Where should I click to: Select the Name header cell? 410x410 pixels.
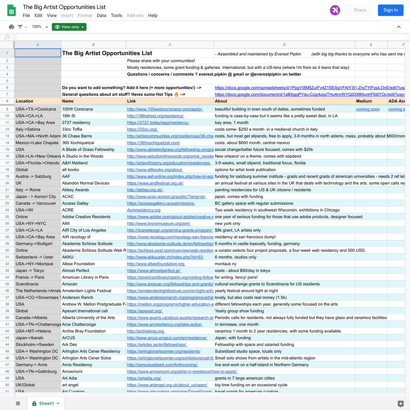[93, 101]
